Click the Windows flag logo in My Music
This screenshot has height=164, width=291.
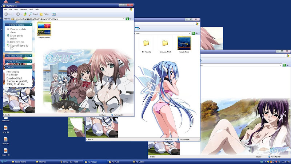tap(197, 24)
